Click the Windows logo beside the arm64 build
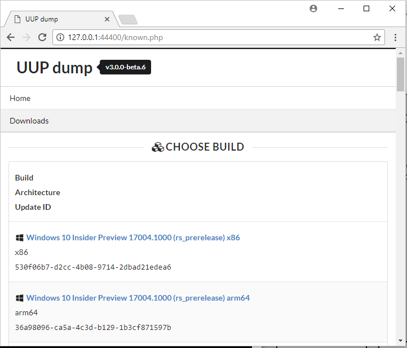Image resolution: width=407 pixels, height=348 pixels. [20, 298]
